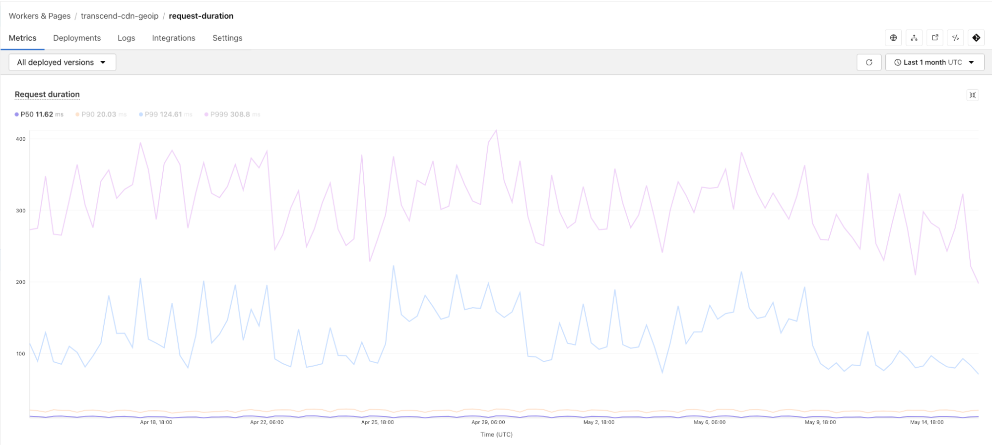
Task: Click the 200 y-axis value
Action: (x=20, y=282)
